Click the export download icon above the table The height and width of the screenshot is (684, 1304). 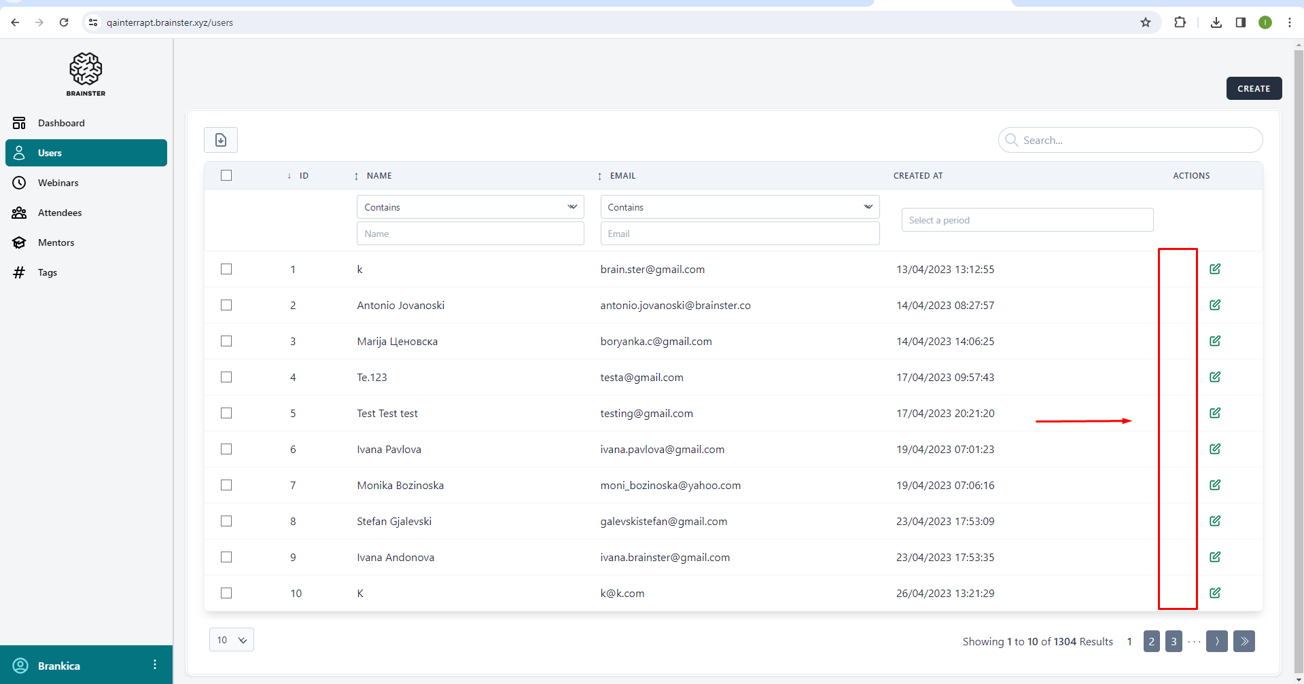221,140
